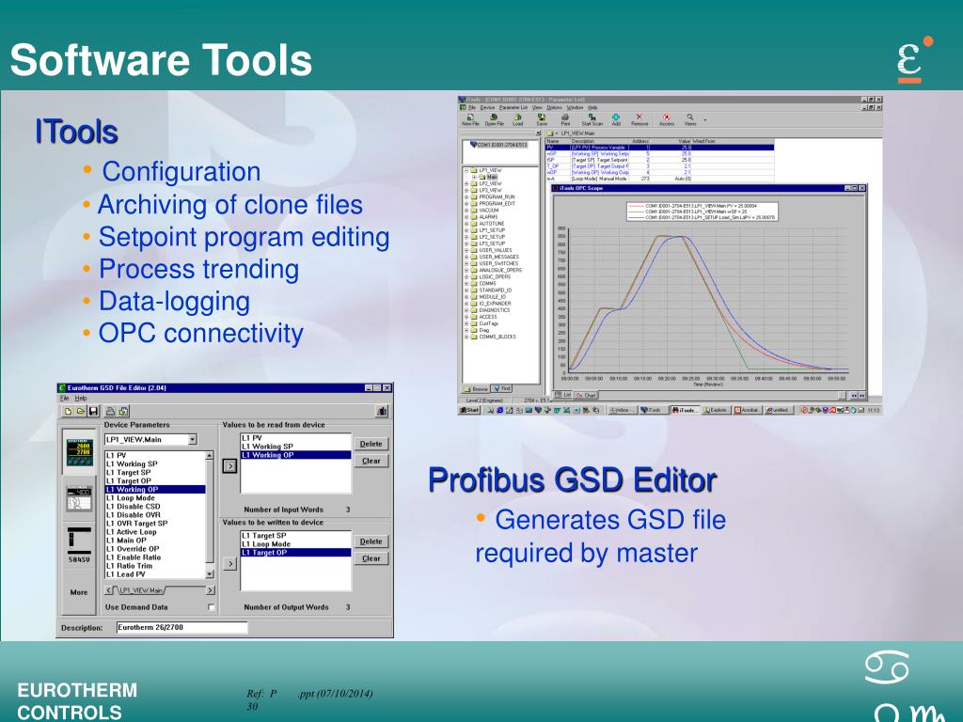
Task: Delete selected value to be written
Action: pos(371,541)
